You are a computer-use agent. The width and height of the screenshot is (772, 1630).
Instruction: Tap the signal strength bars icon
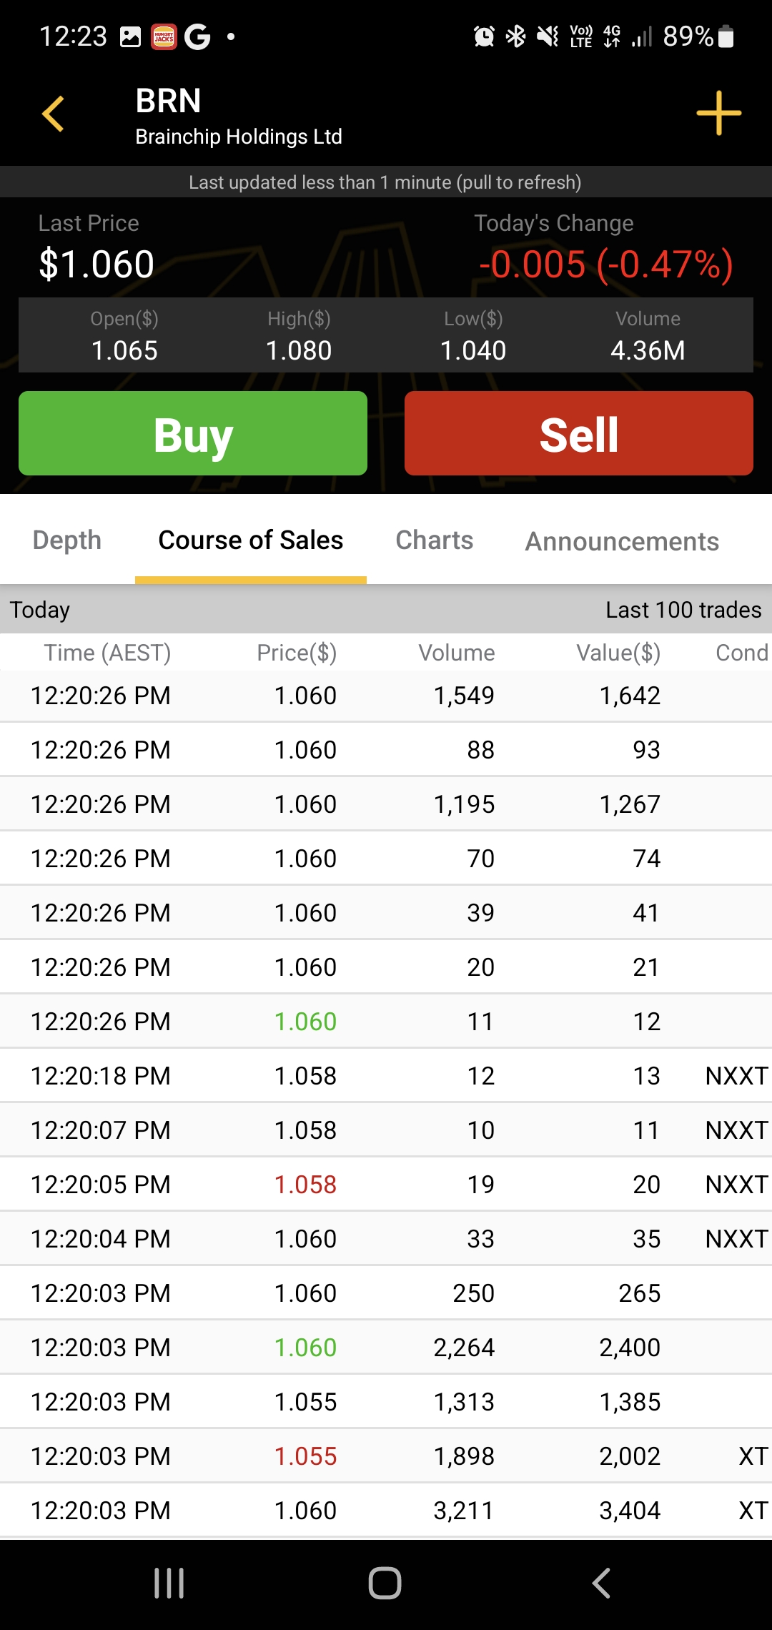coord(642,36)
